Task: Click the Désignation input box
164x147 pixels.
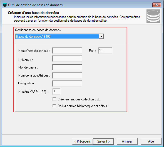Action: click(x=67, y=83)
